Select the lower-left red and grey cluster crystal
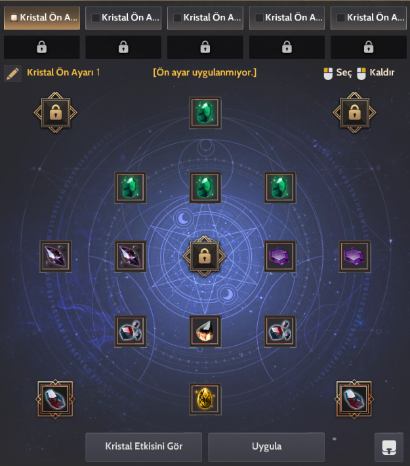Screen dimensions: 410x466 pyautogui.click(x=131, y=331)
